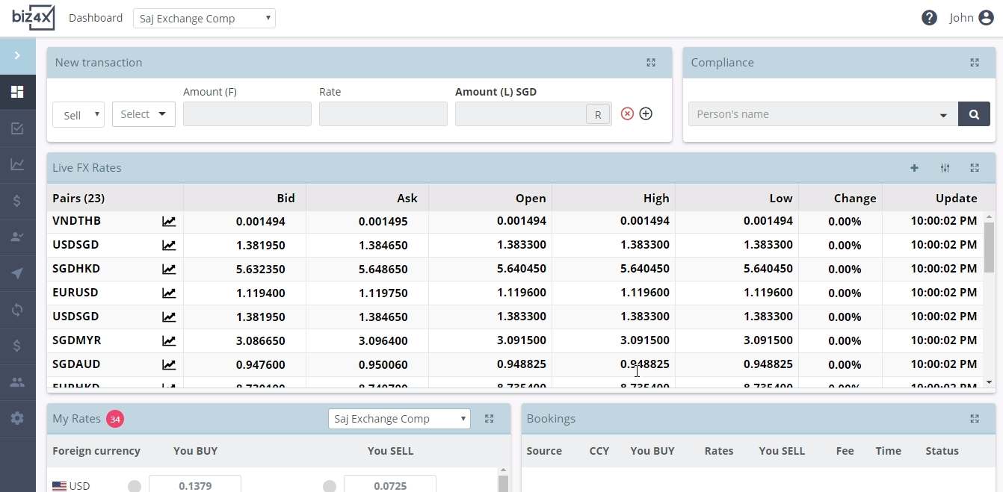Open the people group icon in sidebar
1003x492 pixels.
click(x=17, y=382)
